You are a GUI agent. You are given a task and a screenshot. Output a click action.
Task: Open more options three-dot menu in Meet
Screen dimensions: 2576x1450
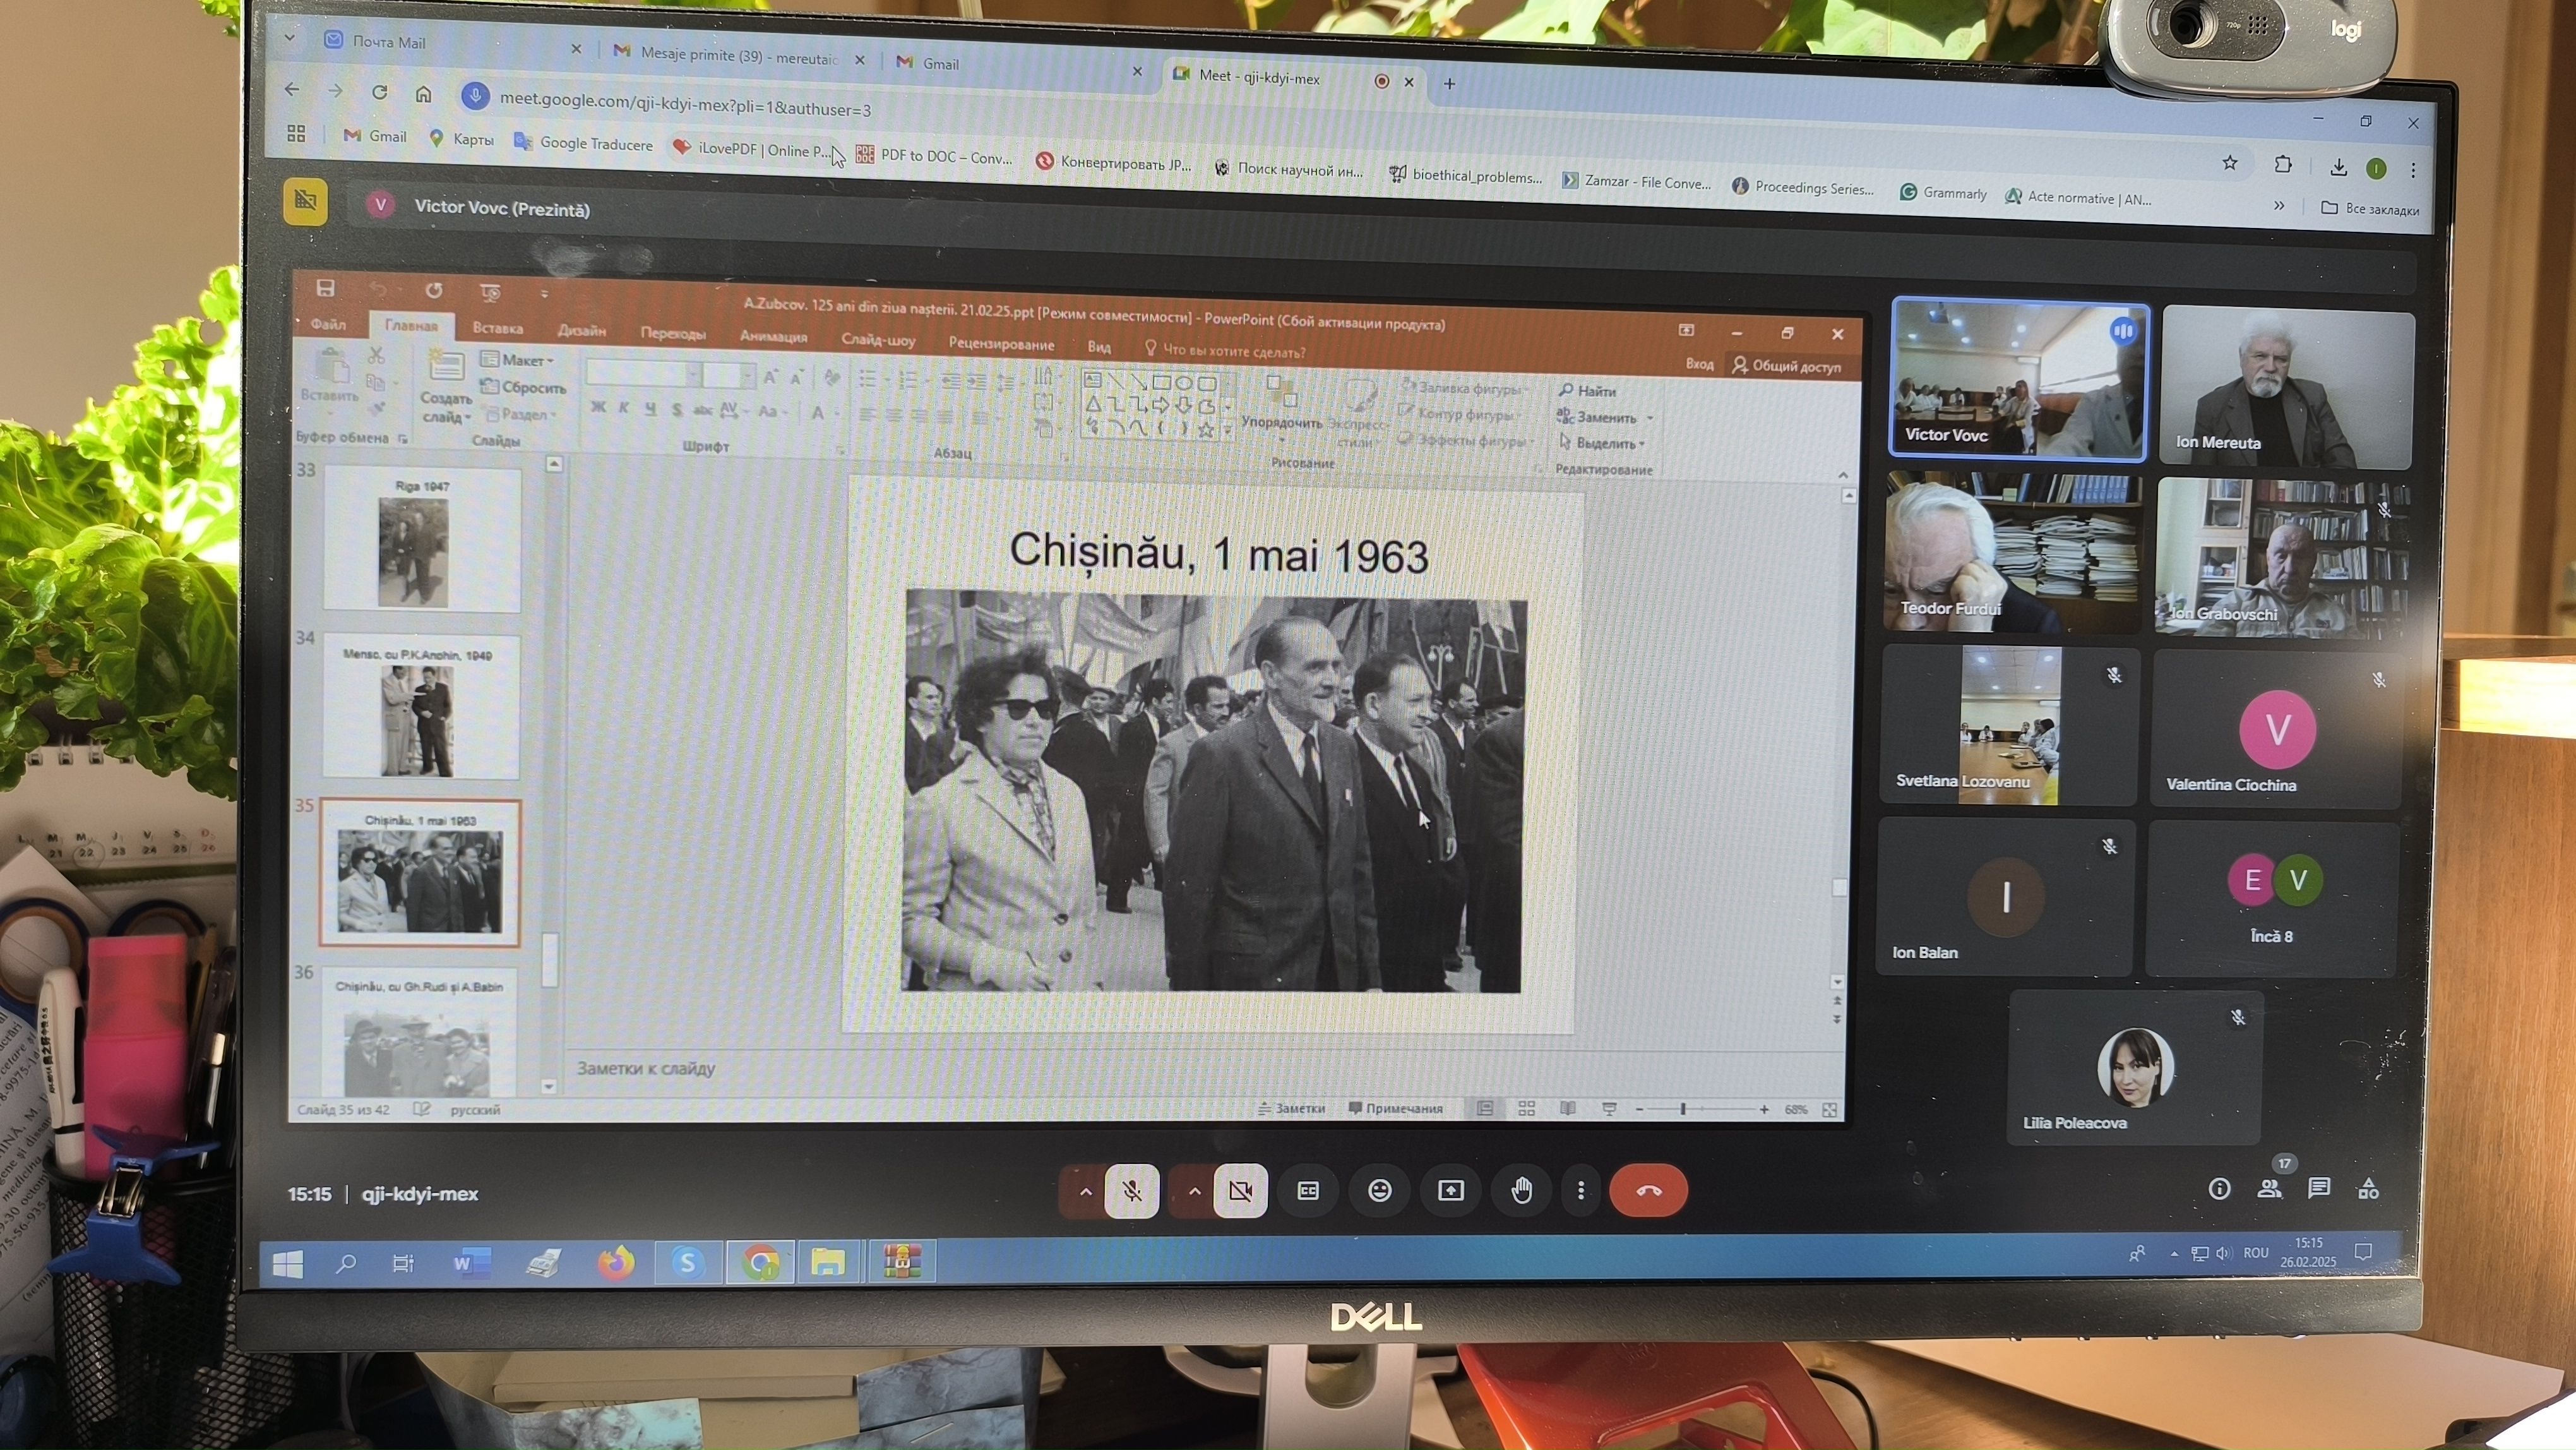[x=1580, y=1190]
